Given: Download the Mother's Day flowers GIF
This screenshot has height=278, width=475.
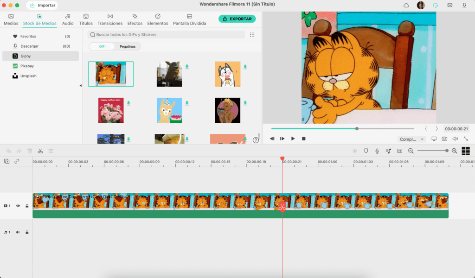Looking at the screenshot, I should tap(128, 103).
